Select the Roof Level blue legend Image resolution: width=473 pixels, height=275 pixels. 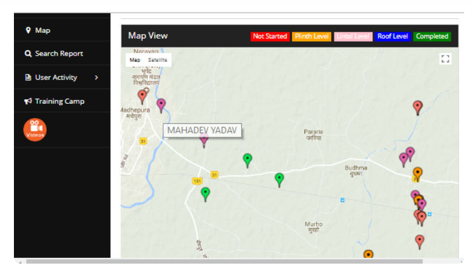[x=393, y=37]
